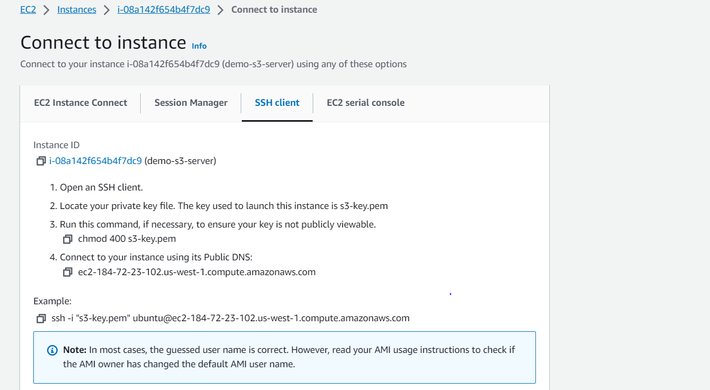Image resolution: width=710 pixels, height=390 pixels.
Task: Switch to the EC2 serial console tab
Action: pyautogui.click(x=366, y=103)
